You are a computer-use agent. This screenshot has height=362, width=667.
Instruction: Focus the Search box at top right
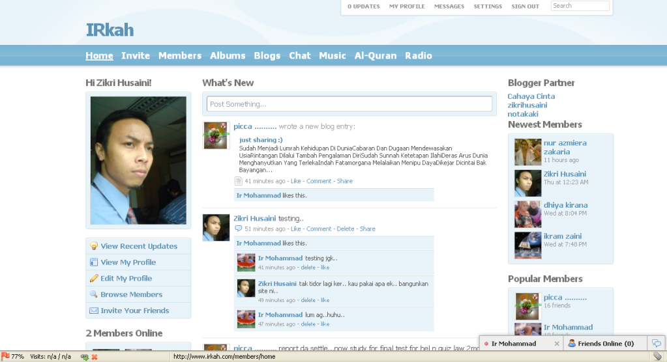[x=580, y=6]
